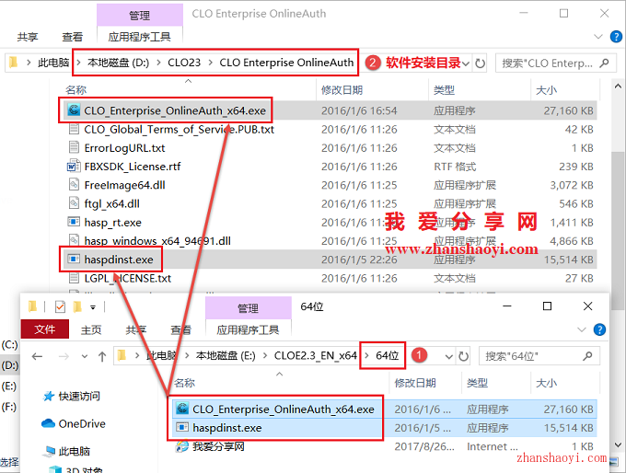Click the hasp_windows_x64_94691.dll file icon
This screenshot has width=626, height=473.
[74, 240]
